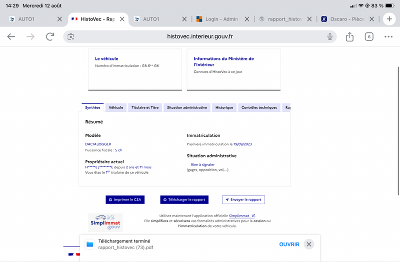Click the Imprimer le CSA button
This screenshot has height=262, width=400.
125,200
